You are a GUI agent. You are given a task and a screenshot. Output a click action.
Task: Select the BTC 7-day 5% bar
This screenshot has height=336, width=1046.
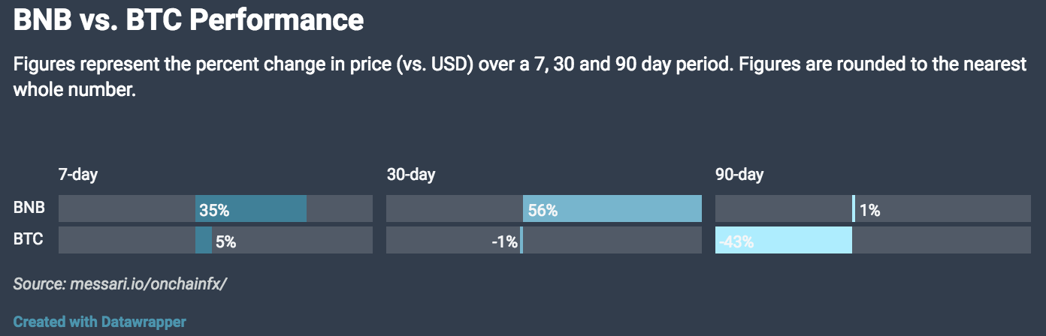click(x=204, y=241)
